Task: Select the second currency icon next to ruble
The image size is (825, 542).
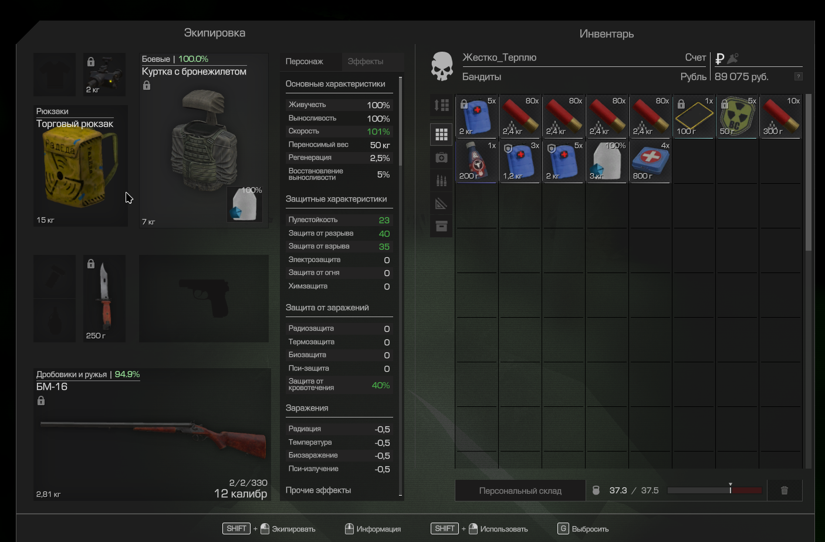Action: (733, 58)
